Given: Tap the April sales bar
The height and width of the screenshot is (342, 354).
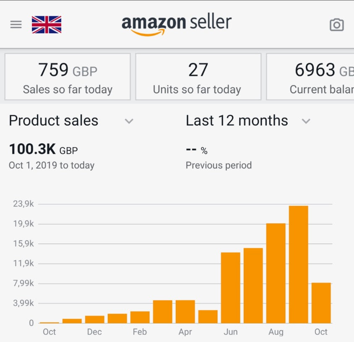Looking at the screenshot, I should coord(185,312).
